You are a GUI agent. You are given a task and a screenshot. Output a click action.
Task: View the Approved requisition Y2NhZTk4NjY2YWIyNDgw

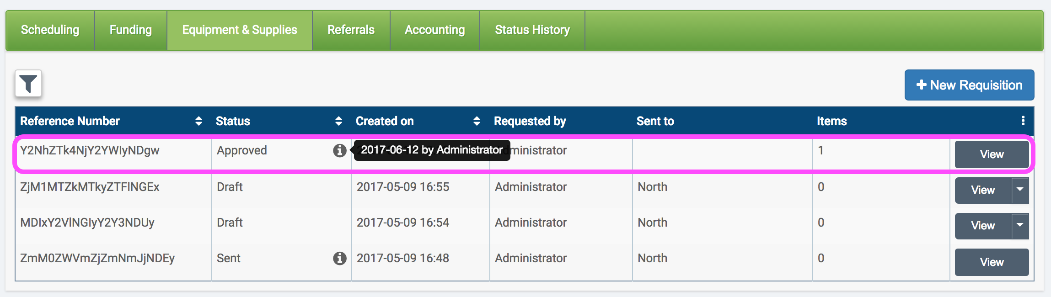(x=992, y=154)
